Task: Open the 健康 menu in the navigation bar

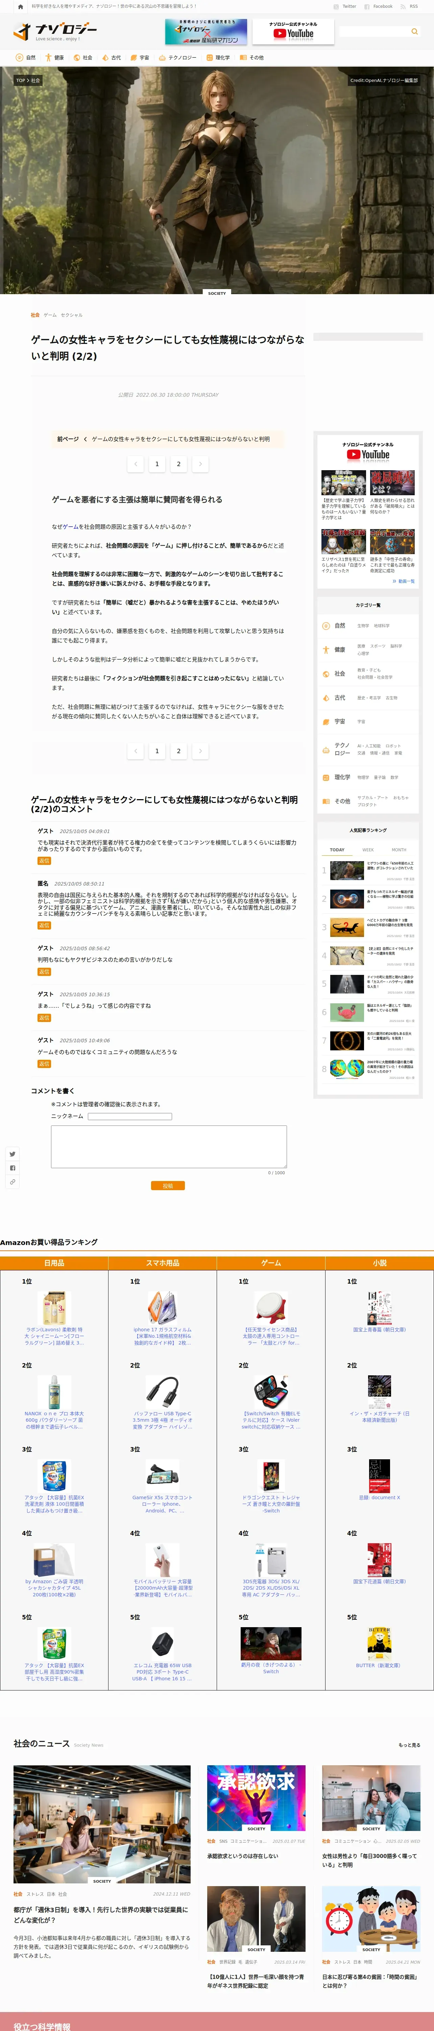Action: click(x=54, y=58)
